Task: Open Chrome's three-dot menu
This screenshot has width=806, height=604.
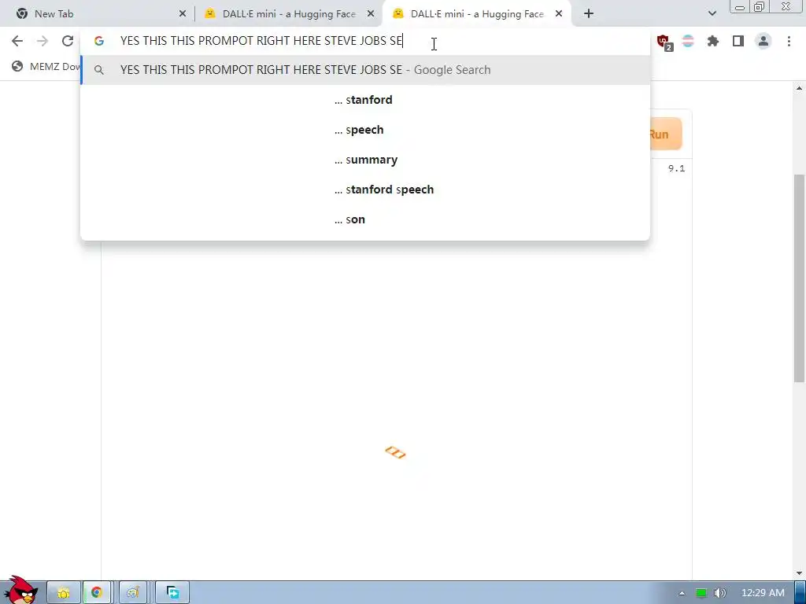Action: pos(789,41)
